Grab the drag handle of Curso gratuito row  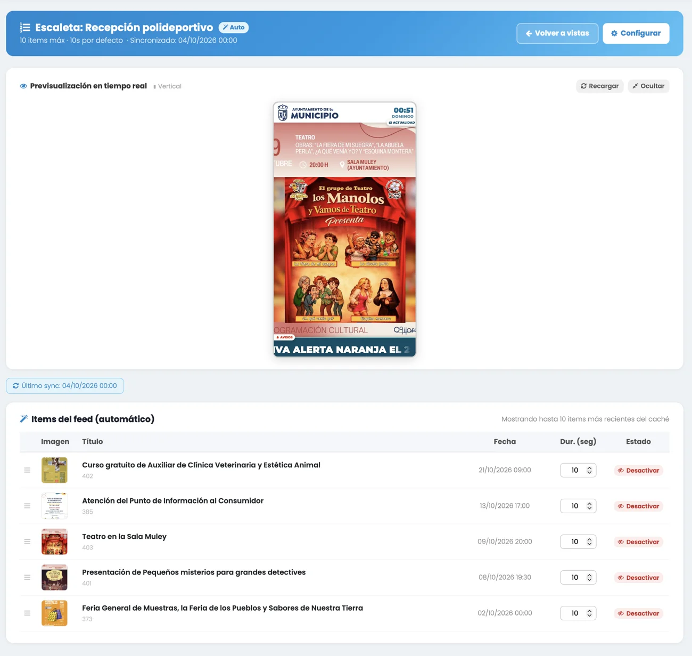tap(27, 470)
